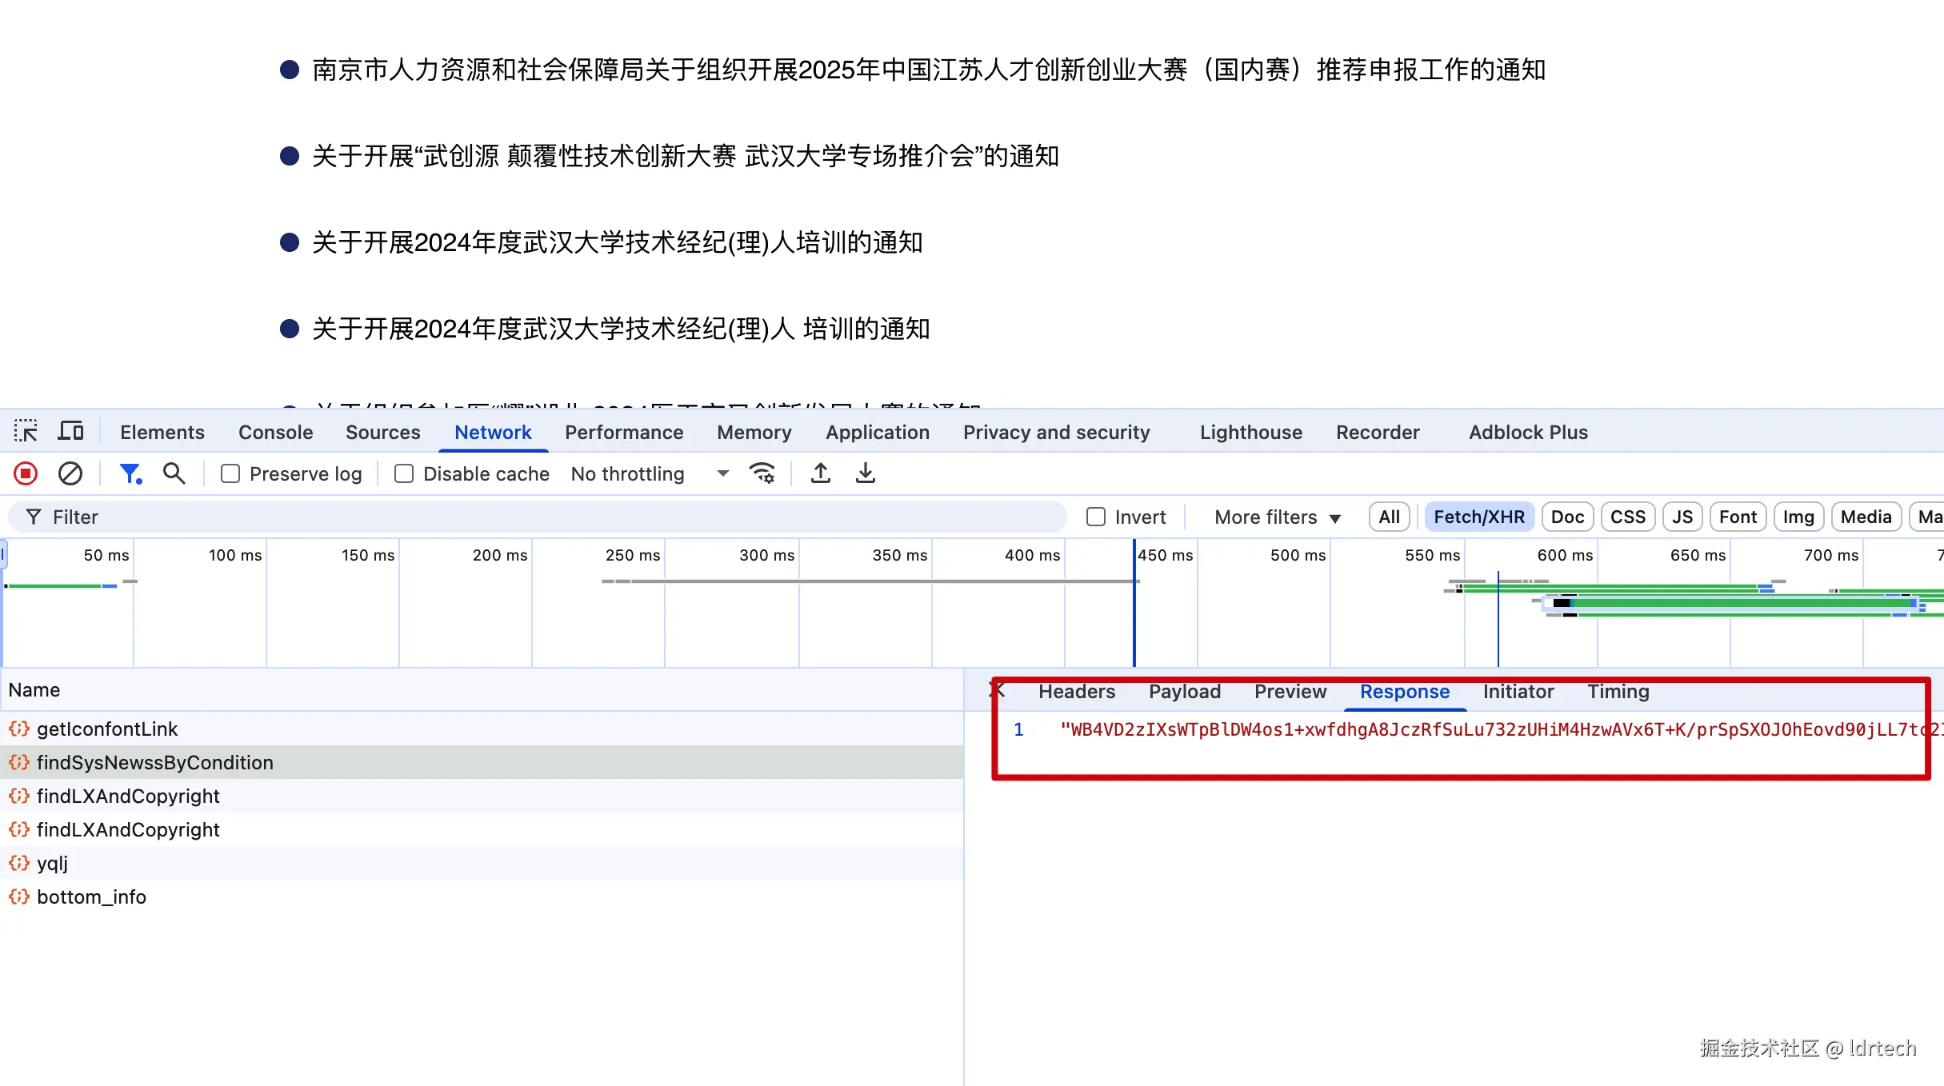
Task: Close the request details panel
Action: [997, 690]
